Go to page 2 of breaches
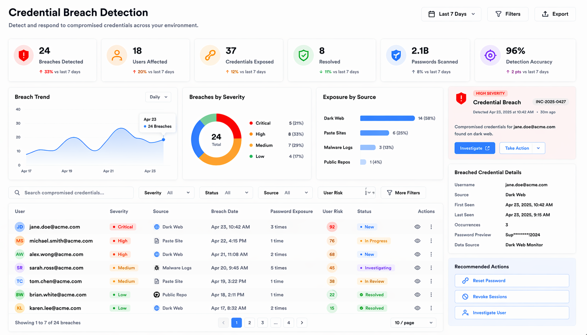The width and height of the screenshot is (587, 335). (249, 323)
